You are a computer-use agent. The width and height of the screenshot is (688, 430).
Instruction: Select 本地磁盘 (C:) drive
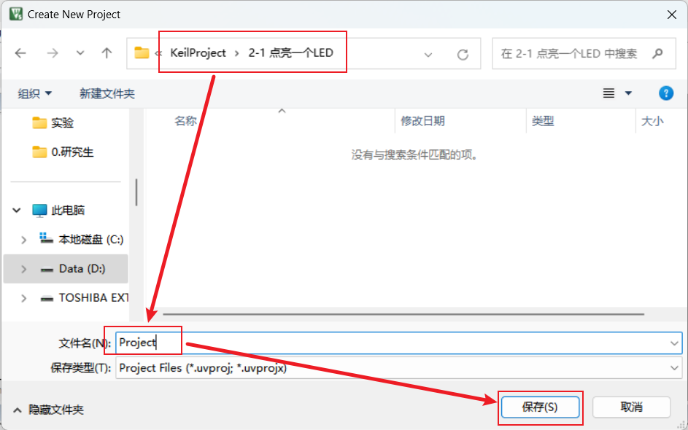90,240
